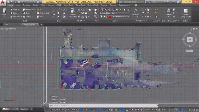The image size is (199, 112).
Task: Toggle layer freeze sun icon
Action: pos(104,16)
